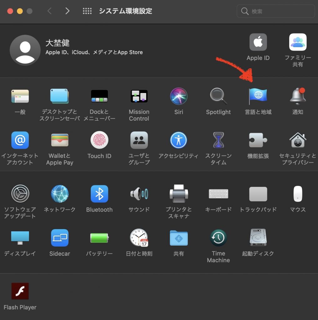Image resolution: width=318 pixels, height=320 pixels.
Task: Click the back navigation arrow
Action: click(x=49, y=11)
